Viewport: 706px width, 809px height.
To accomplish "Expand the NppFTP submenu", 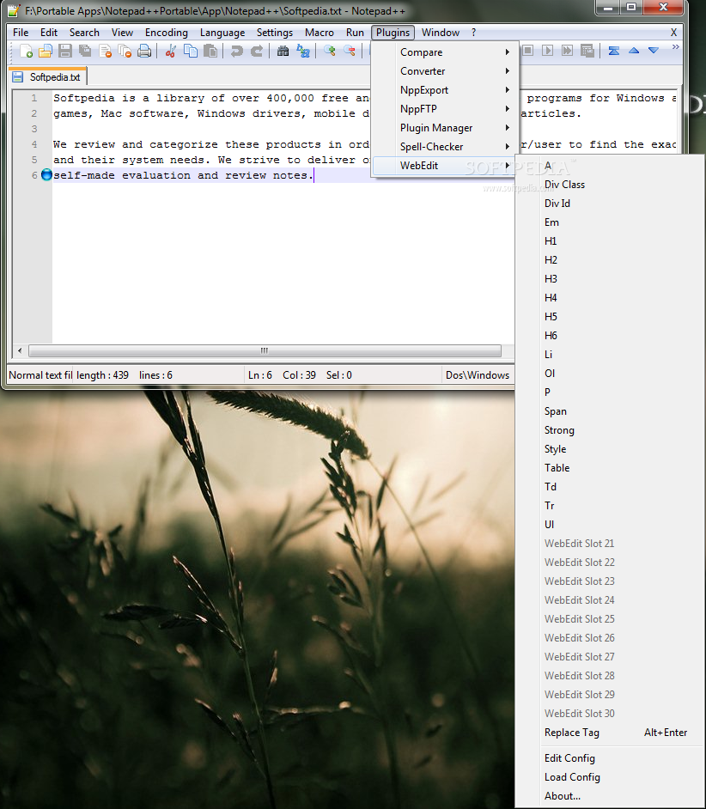I will point(445,109).
